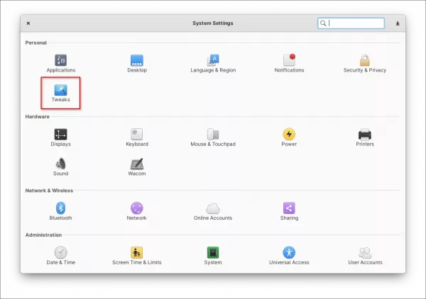Open Screen Time & Limits settings
The image size is (426, 299).
click(x=137, y=256)
